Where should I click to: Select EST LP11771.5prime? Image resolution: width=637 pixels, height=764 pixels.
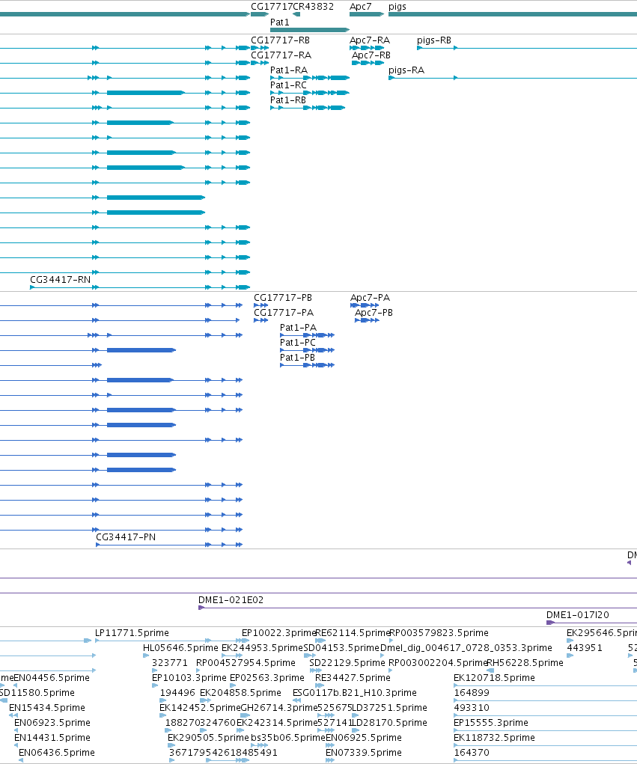pyautogui.click(x=132, y=633)
